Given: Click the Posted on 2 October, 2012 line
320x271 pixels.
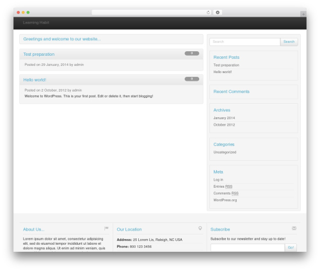Looking at the screenshot, I should [x=53, y=90].
